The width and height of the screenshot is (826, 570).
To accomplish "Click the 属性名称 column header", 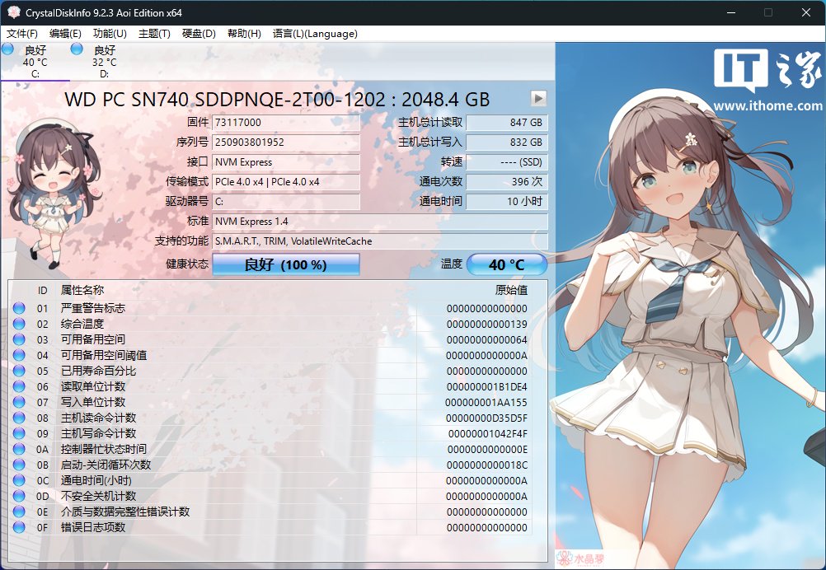I will (82, 290).
